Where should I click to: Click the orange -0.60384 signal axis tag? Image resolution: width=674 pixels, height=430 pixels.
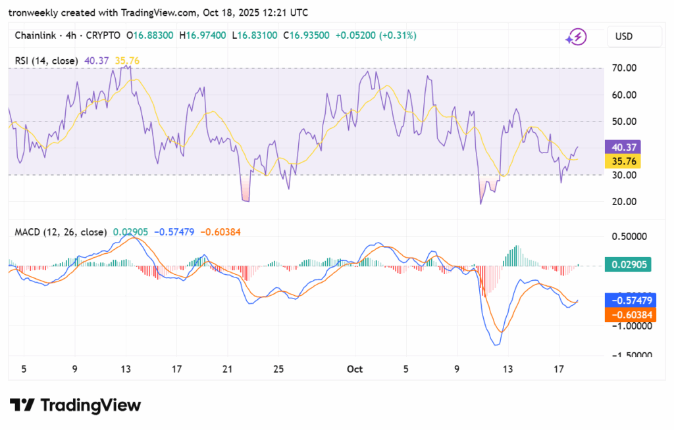(629, 315)
